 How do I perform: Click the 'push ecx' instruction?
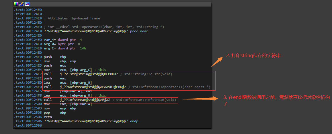[55, 65]
